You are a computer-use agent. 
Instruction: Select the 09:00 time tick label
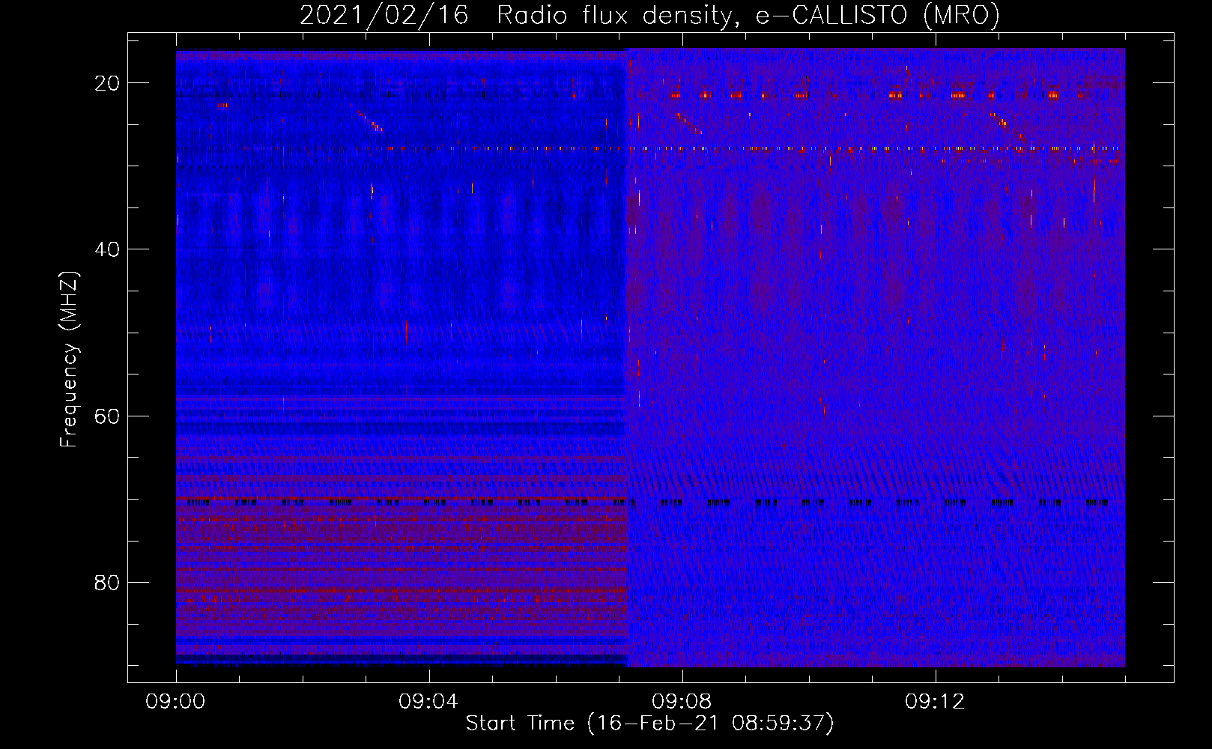[x=176, y=702]
